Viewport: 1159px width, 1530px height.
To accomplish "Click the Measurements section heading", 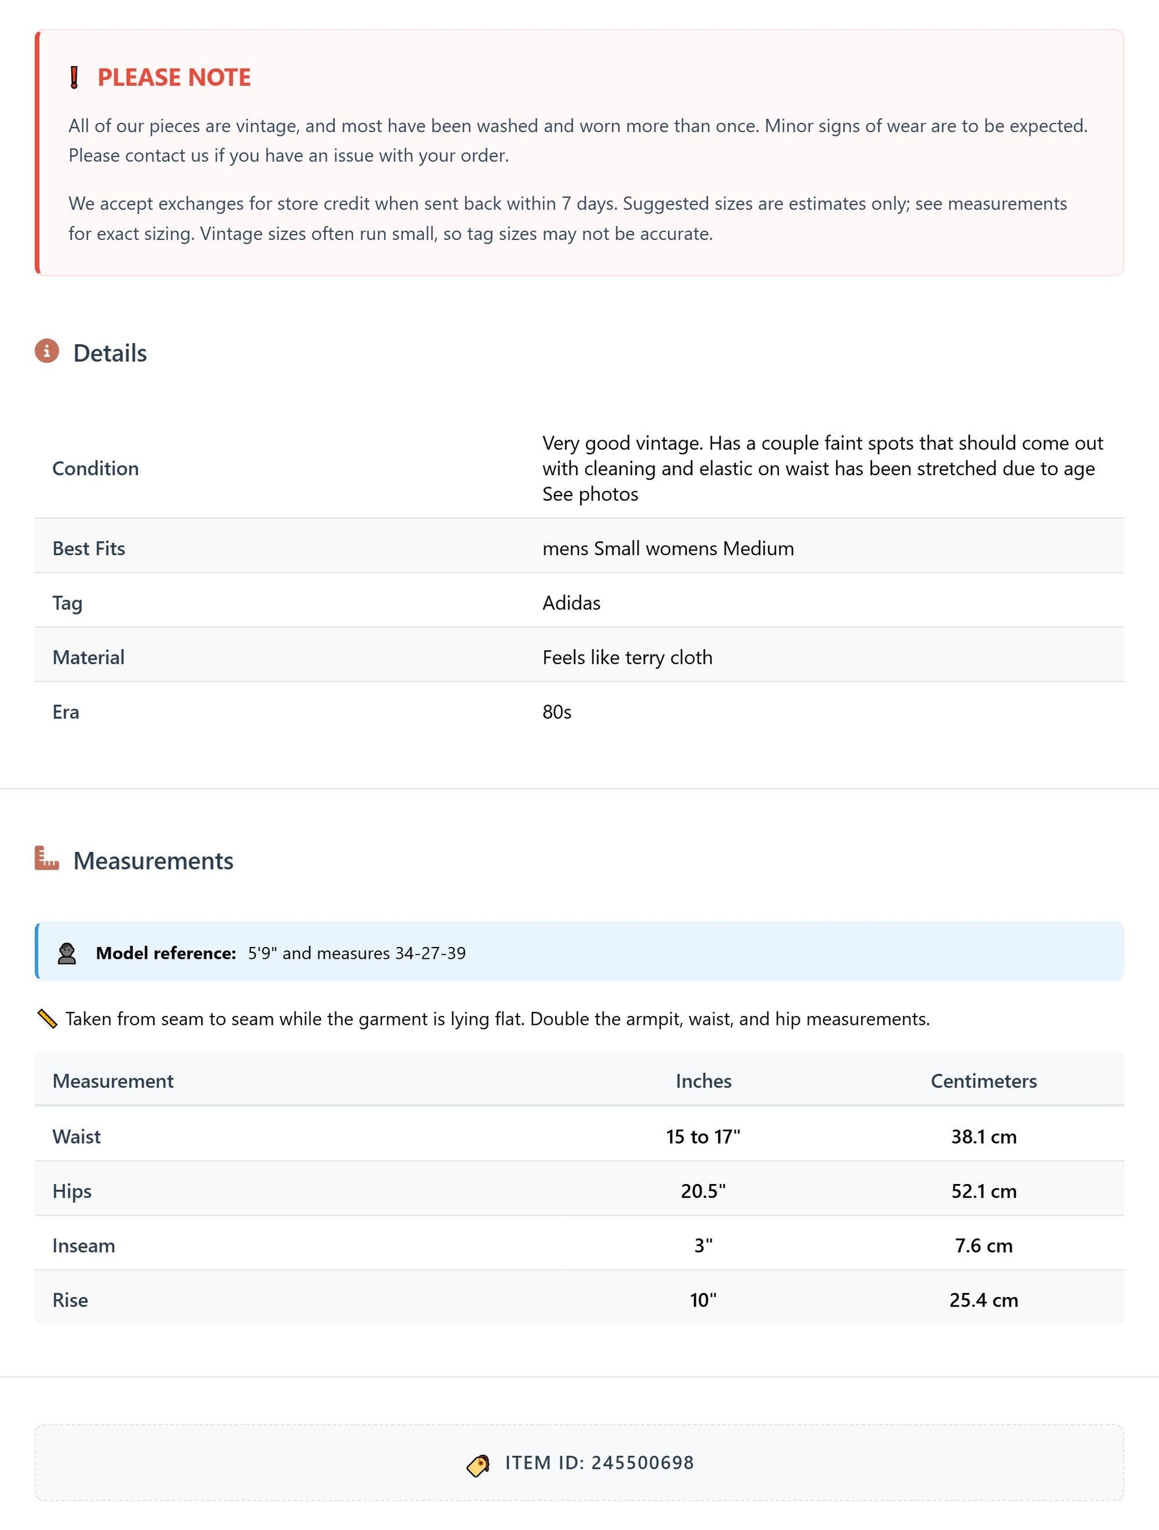I will pyautogui.click(x=154, y=861).
